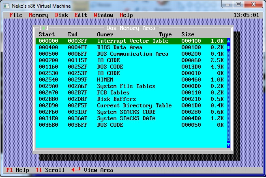Open the Help menu
The height and width of the screenshot is (178, 266).
126,15
